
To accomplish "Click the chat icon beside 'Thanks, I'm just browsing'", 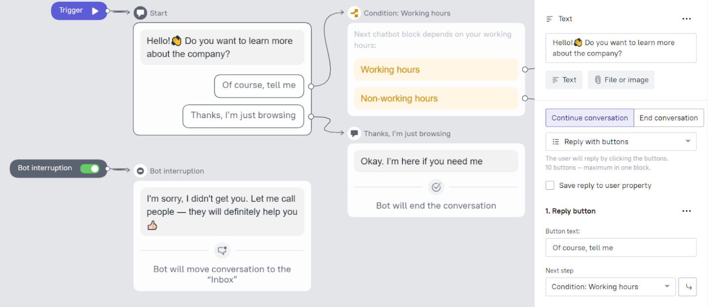I will click(354, 133).
